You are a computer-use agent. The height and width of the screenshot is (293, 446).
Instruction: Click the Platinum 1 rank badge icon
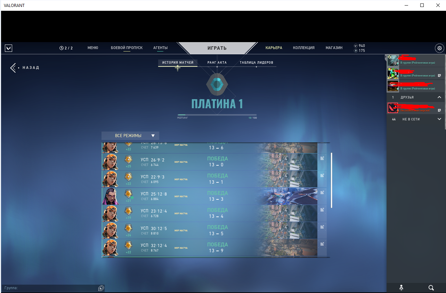pyautogui.click(x=217, y=85)
